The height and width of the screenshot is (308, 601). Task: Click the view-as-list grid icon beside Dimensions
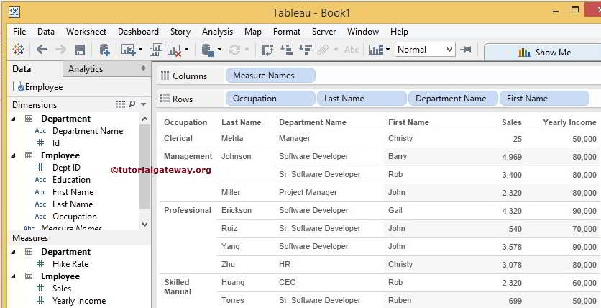pyautogui.click(x=121, y=104)
